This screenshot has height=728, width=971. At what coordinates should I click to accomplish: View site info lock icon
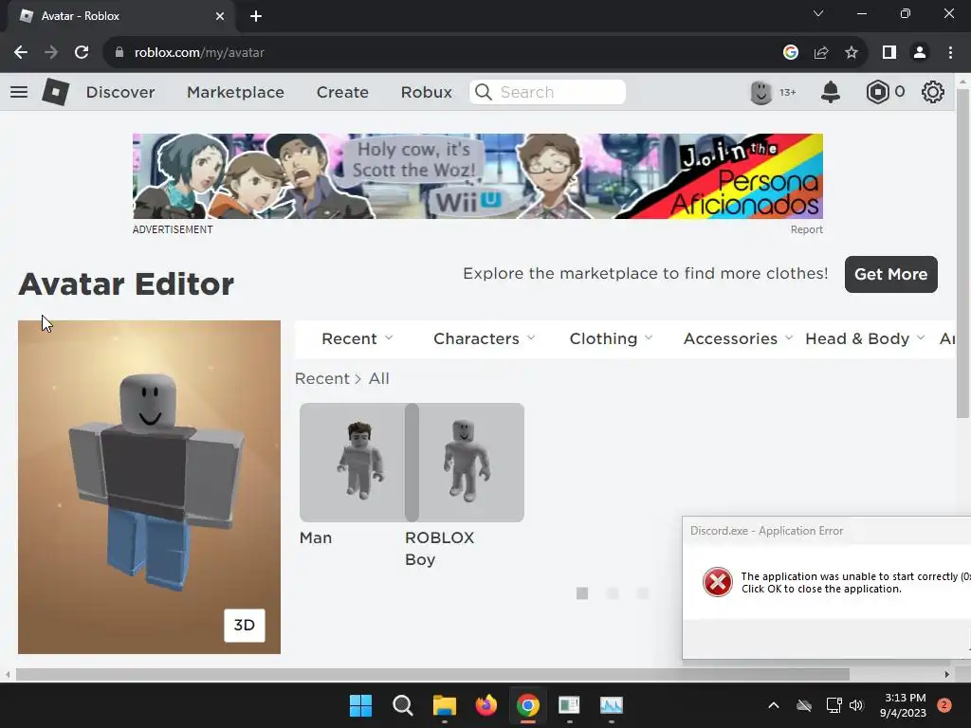coord(119,53)
